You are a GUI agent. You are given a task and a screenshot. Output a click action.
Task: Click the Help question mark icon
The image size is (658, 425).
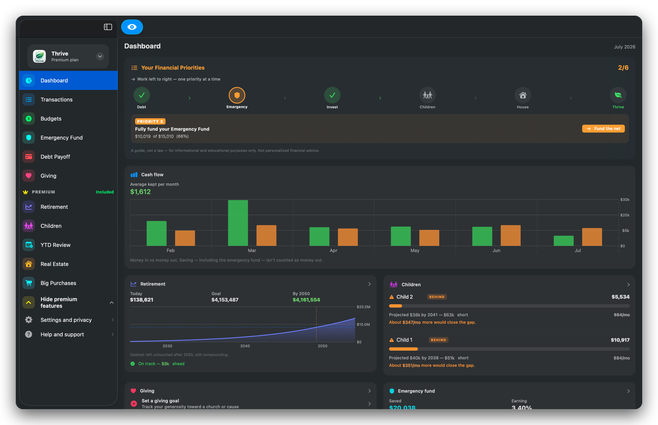(x=29, y=335)
